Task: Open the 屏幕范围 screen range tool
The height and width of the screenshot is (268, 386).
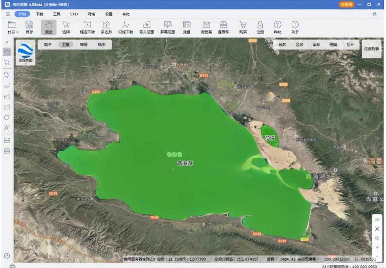Action: [167, 27]
